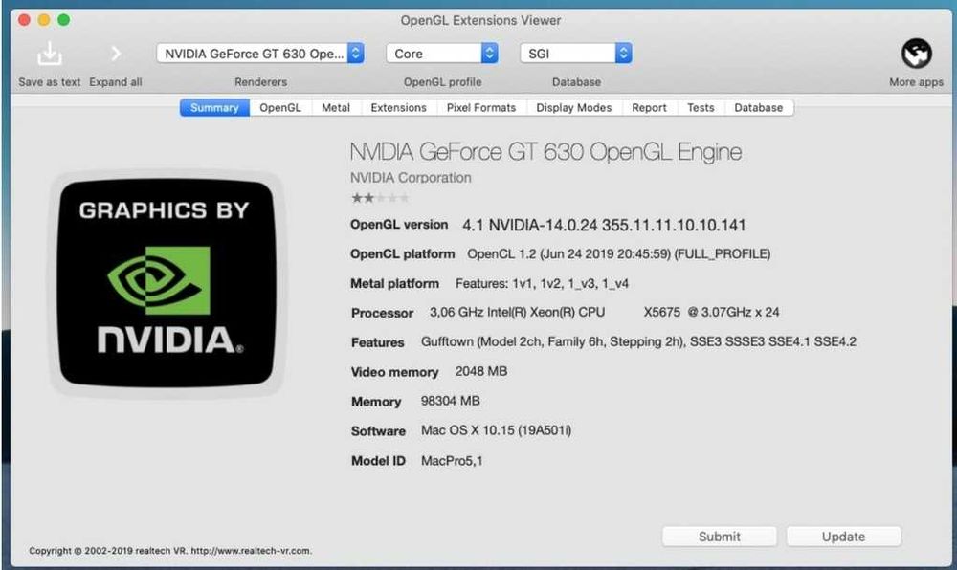Click the Video memory value 2048 MB

pos(481,371)
